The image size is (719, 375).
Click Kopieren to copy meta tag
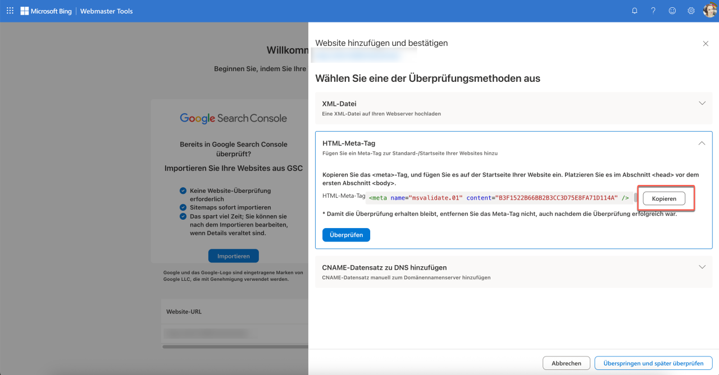(x=664, y=199)
